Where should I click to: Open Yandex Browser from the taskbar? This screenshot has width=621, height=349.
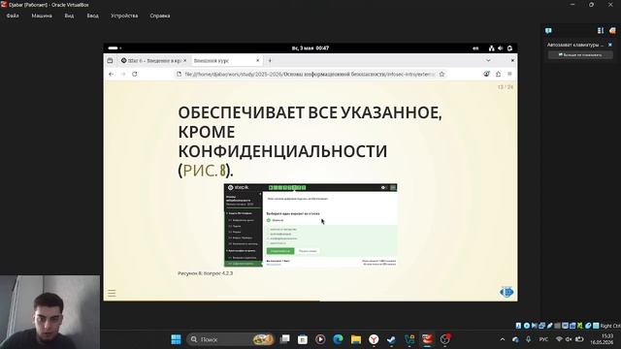coord(374,339)
